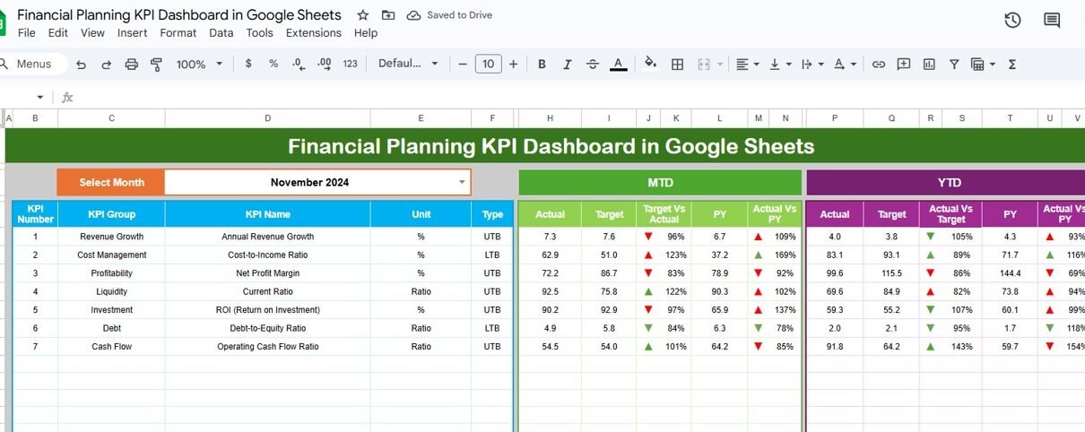Open the zoom level dropdown
Viewport: 1085px width, 432px height.
pyautogui.click(x=198, y=65)
